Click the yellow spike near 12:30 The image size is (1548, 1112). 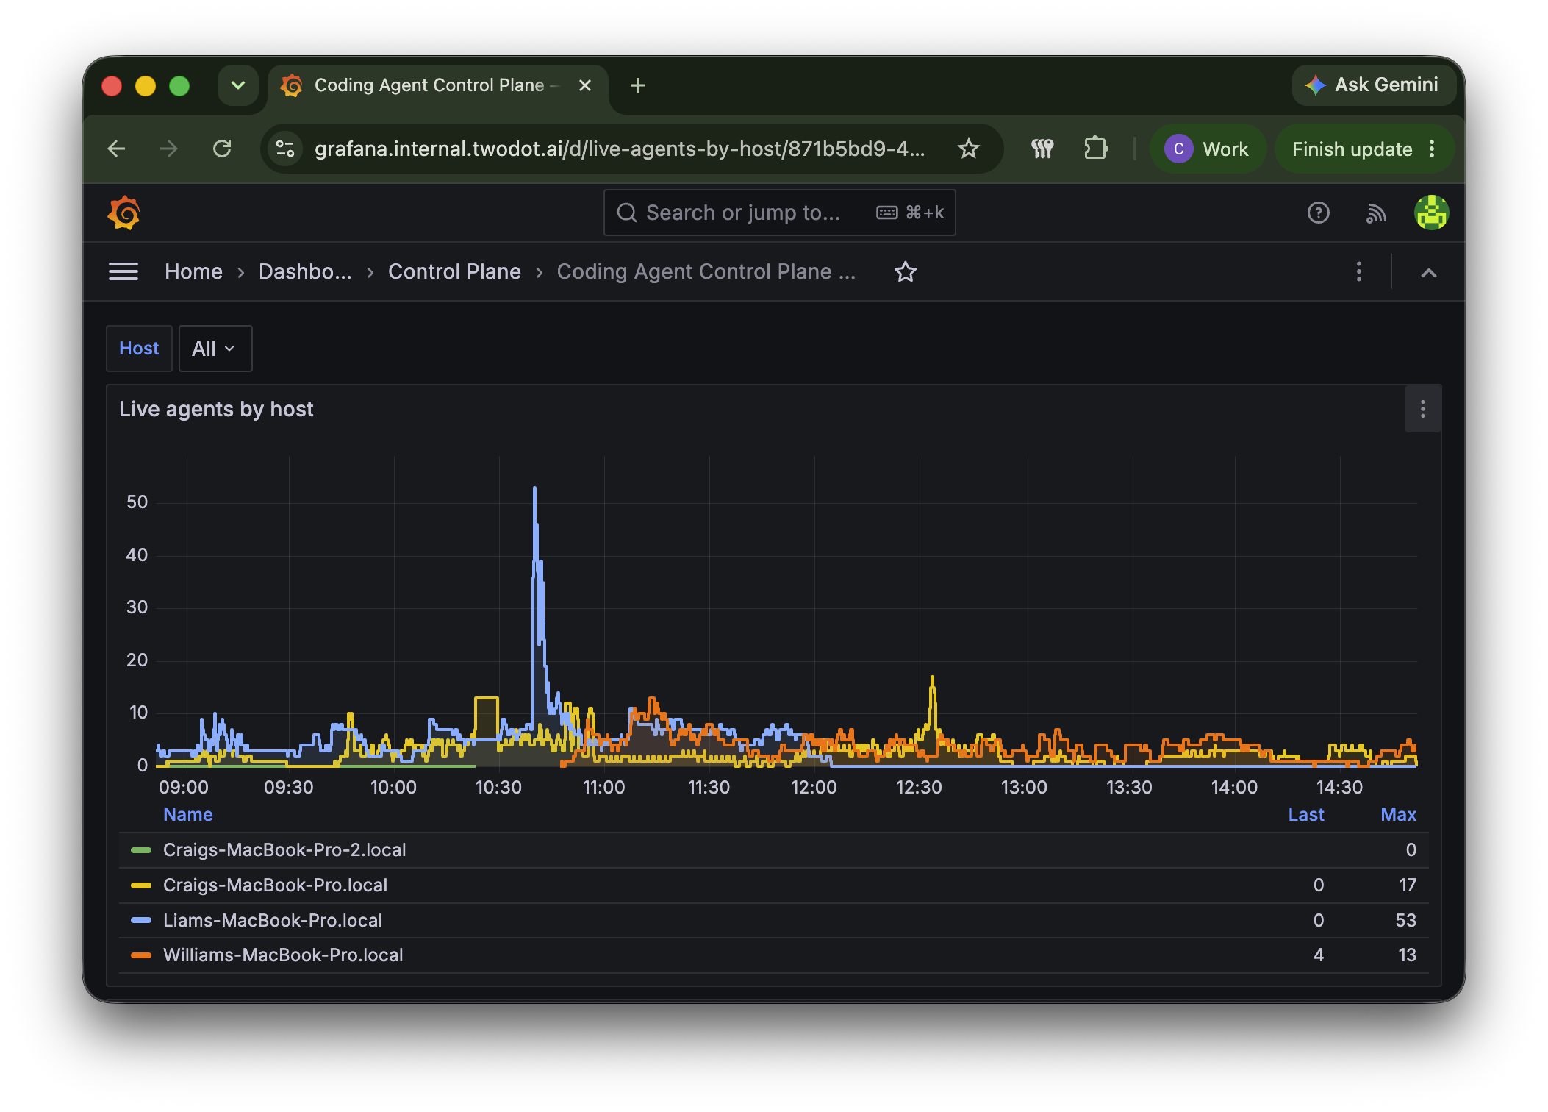coord(932,678)
